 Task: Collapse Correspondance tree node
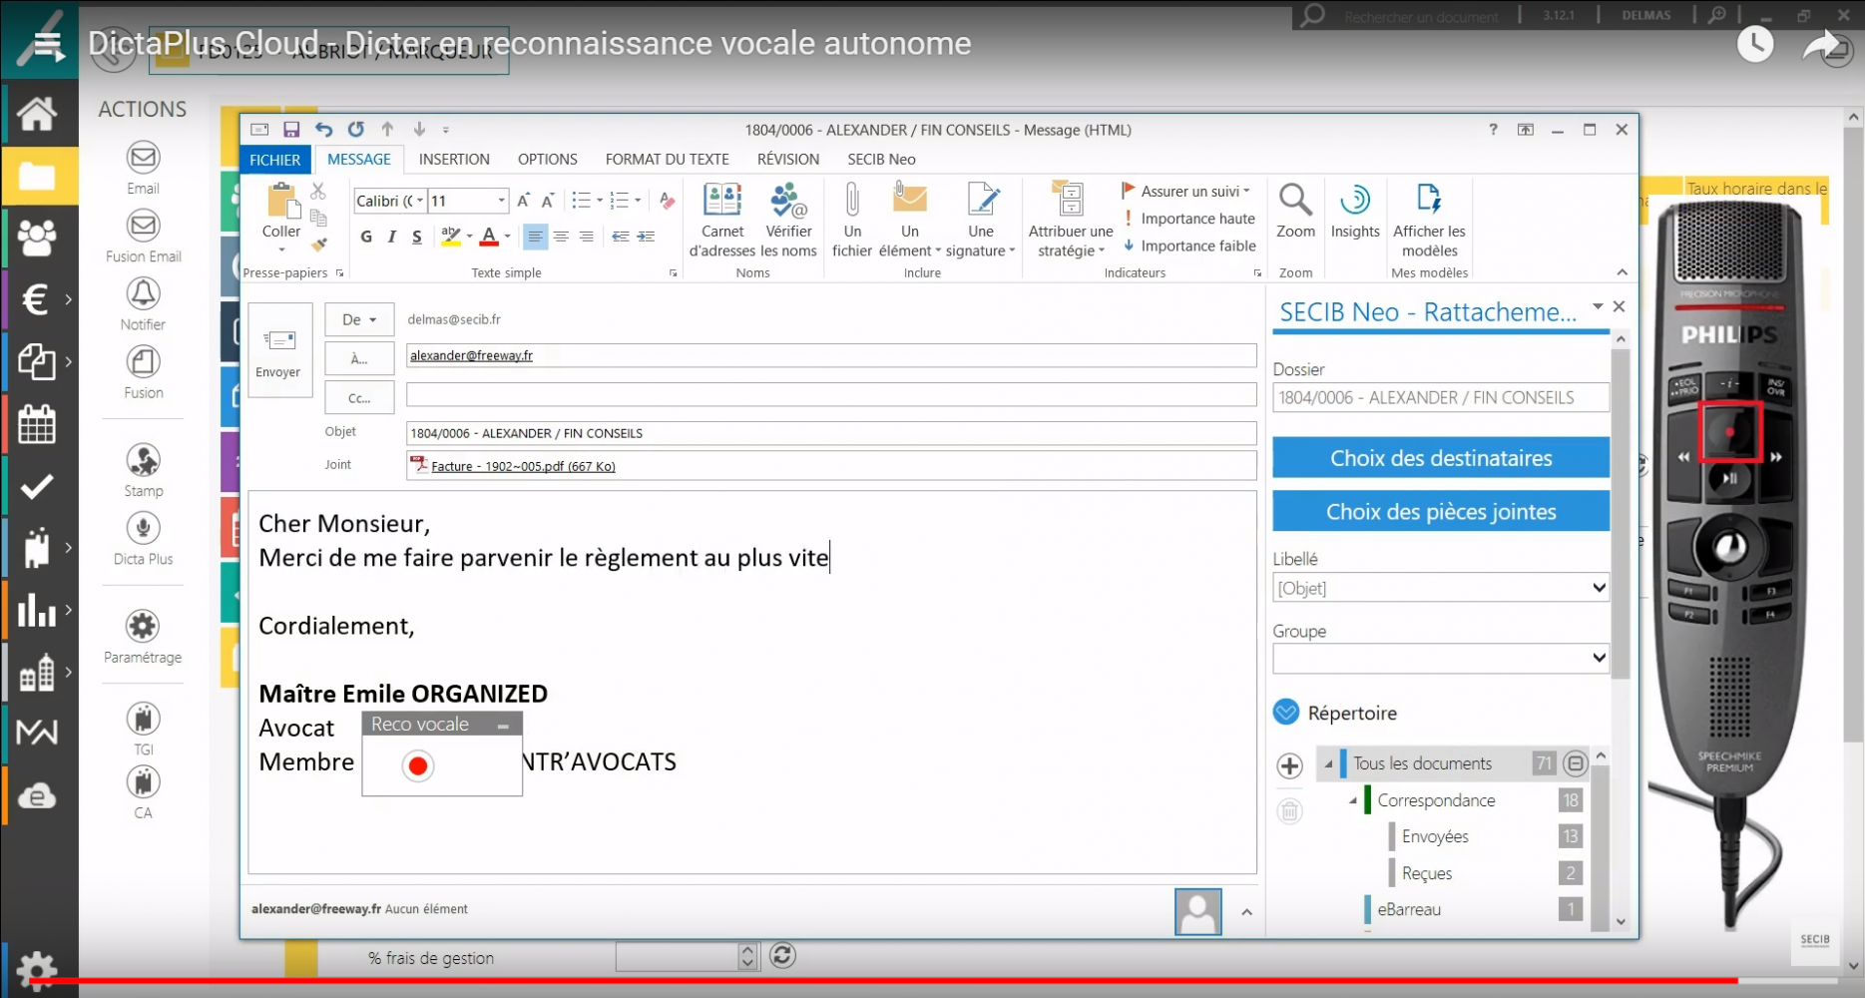[x=1353, y=800]
